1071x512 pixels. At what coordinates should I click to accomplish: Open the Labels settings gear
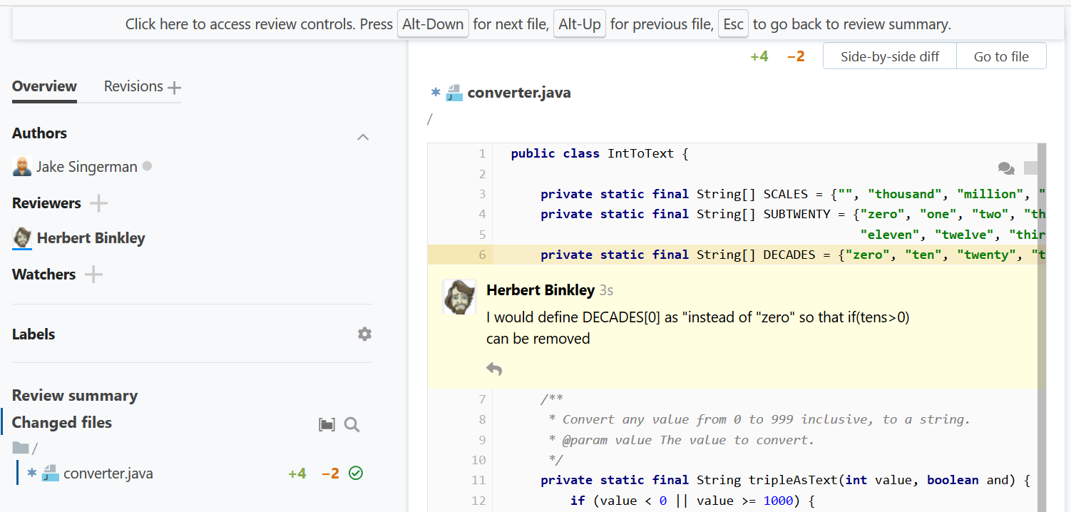click(x=364, y=334)
